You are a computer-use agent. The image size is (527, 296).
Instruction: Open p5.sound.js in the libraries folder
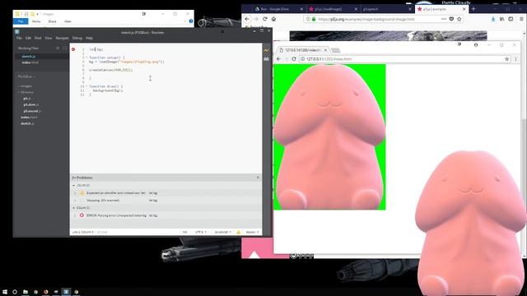(32, 111)
